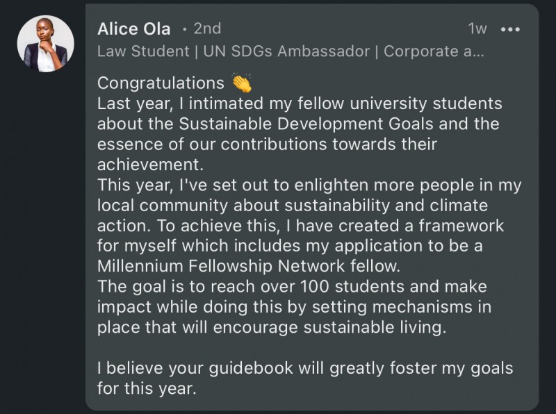Click the 1w comment timestamp
The image size is (556, 414).
pyautogui.click(x=477, y=29)
